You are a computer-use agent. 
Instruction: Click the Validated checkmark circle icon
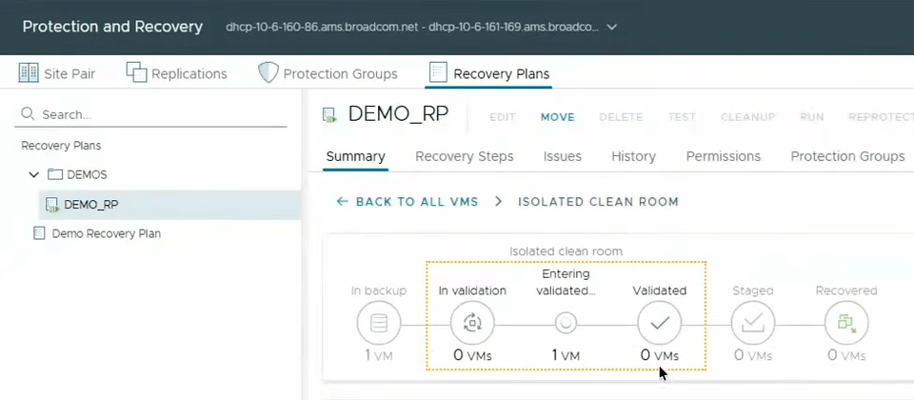[659, 323]
